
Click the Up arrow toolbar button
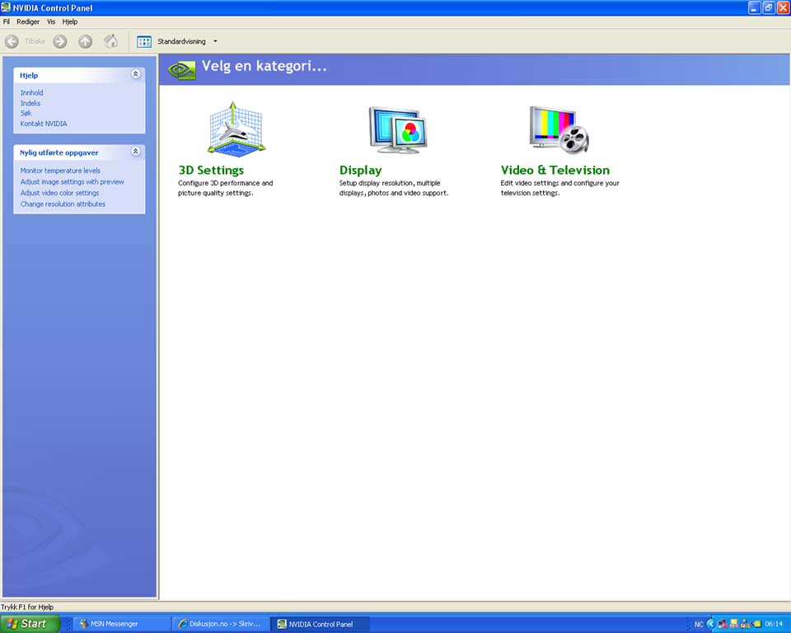coord(85,41)
